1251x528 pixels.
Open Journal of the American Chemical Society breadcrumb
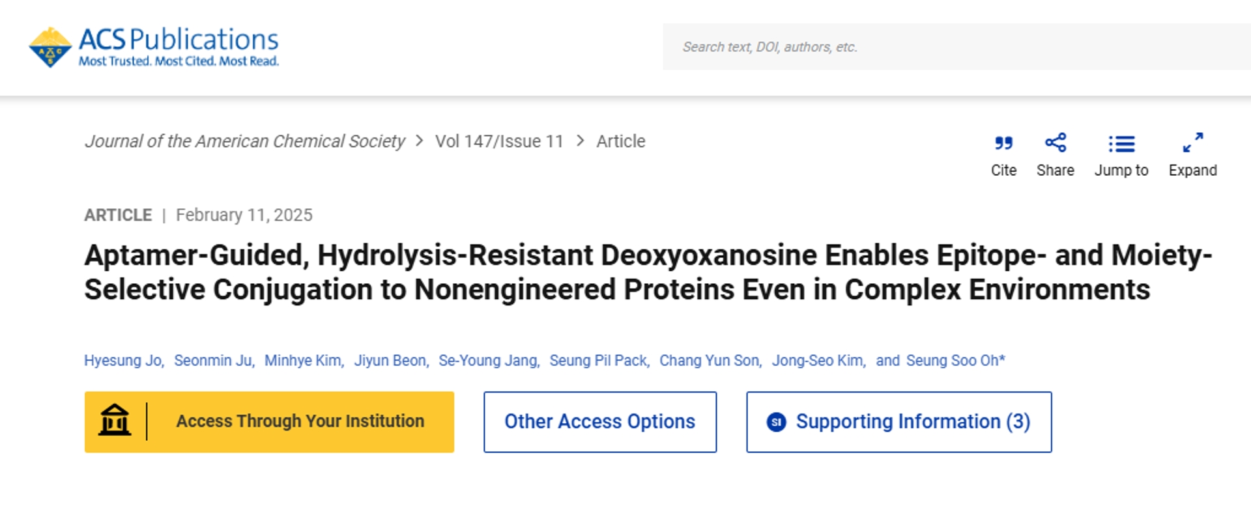245,141
